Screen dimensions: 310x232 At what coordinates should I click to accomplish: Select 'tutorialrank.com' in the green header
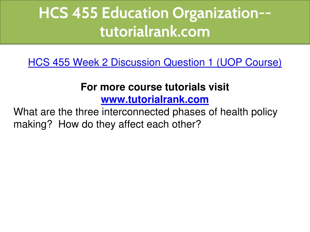[155, 31]
